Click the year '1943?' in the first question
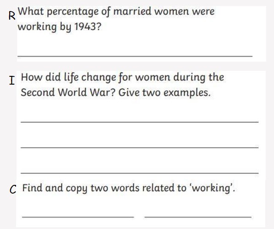Screen dimensions: 274x229 pyautogui.click(x=88, y=27)
